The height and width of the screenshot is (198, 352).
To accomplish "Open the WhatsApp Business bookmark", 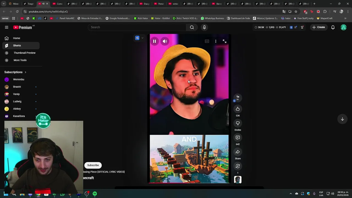I will click(x=212, y=18).
